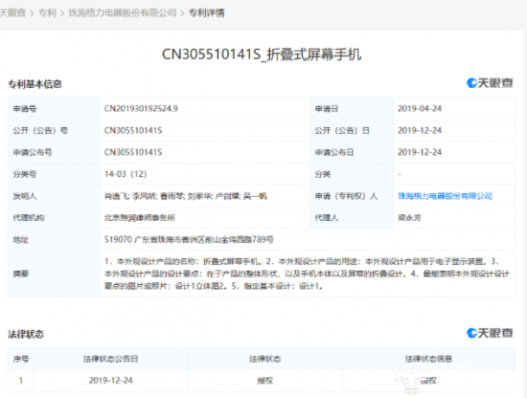Viewport: 527px width, 398px height.
Task: Click the 分类 label cell
Action: coord(352,174)
